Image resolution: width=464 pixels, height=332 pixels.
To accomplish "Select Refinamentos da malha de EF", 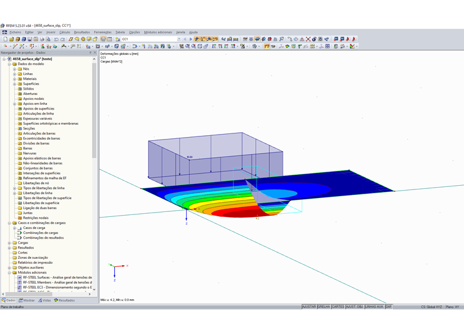I will coord(45,178).
